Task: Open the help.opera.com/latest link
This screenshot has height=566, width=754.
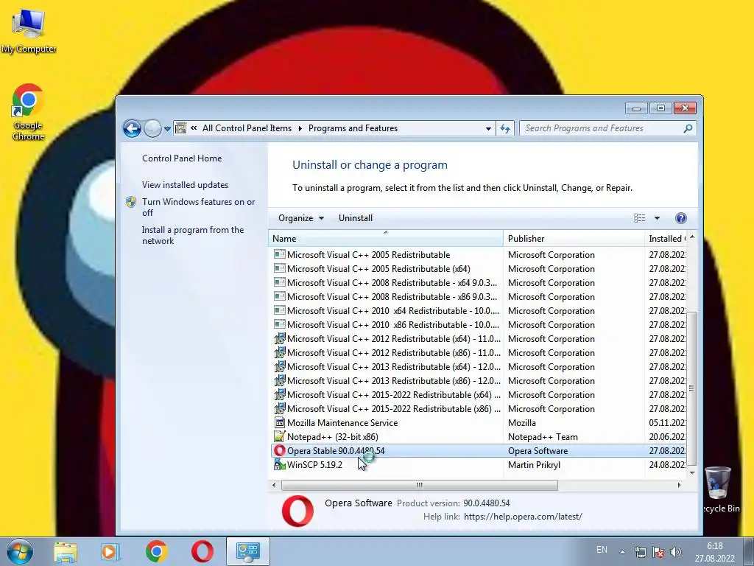Action: pos(523,517)
